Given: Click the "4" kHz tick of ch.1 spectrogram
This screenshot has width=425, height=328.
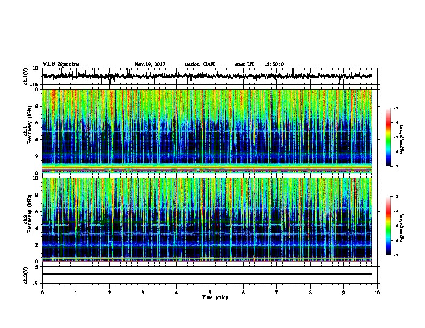Looking at the screenshot, I should tap(37, 140).
